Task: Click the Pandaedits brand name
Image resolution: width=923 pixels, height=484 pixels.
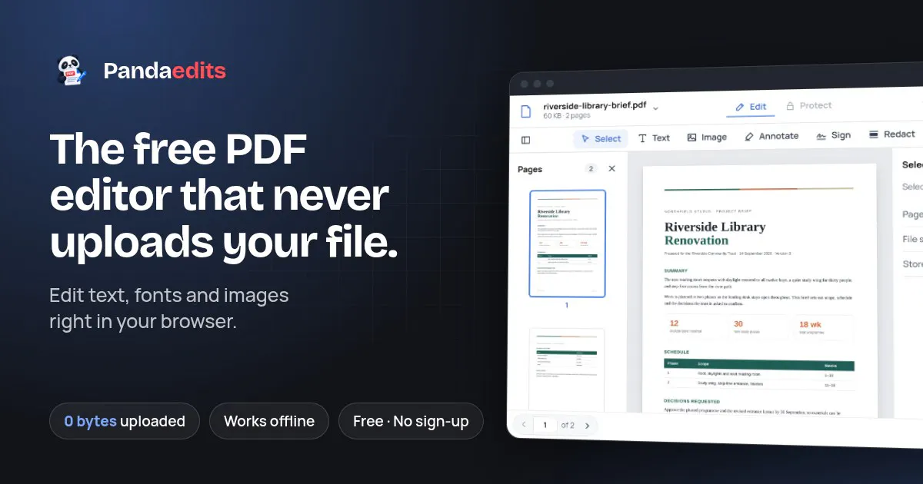Action: (165, 71)
